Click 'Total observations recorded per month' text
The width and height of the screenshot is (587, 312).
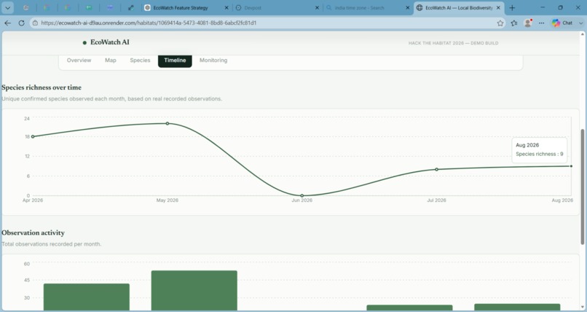pyautogui.click(x=51, y=244)
